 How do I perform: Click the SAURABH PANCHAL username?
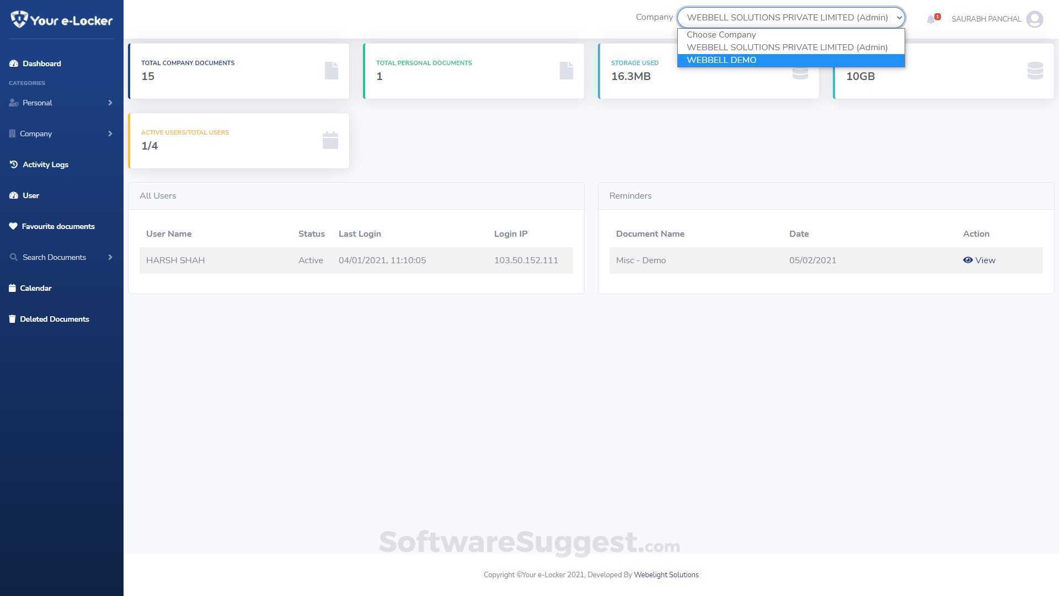pyautogui.click(x=986, y=19)
